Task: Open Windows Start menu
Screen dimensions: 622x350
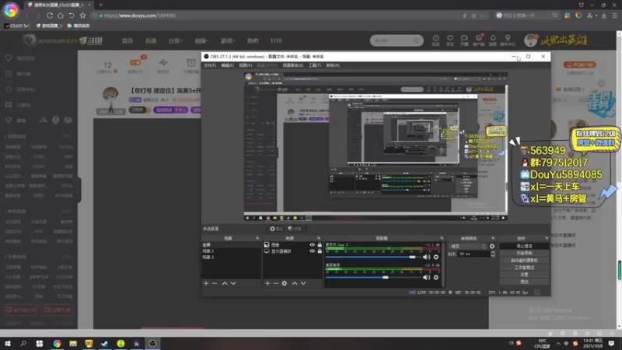Action: pyautogui.click(x=8, y=343)
